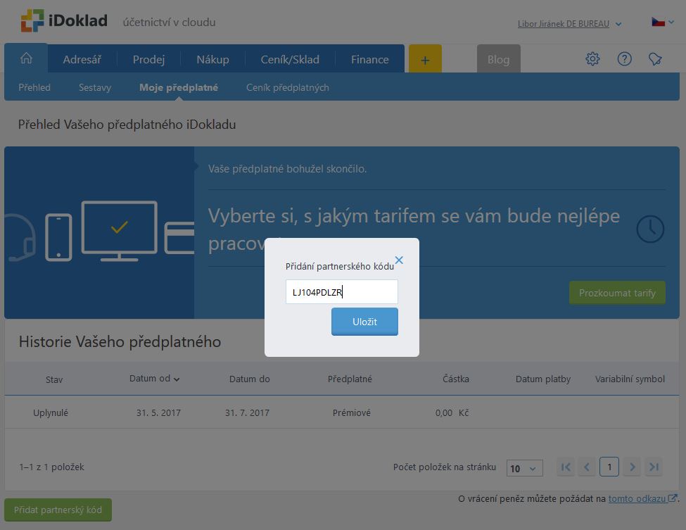The height and width of the screenshot is (530, 686).
Task: Open settings gear icon
Action: 592,59
